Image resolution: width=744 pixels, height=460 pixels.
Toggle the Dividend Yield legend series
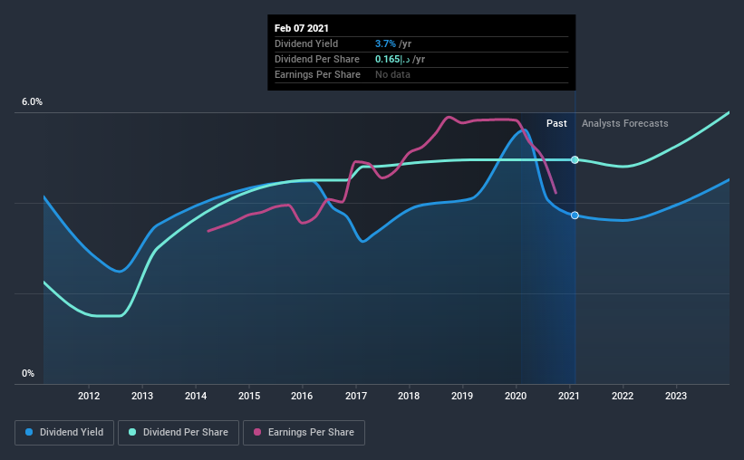[64, 433]
